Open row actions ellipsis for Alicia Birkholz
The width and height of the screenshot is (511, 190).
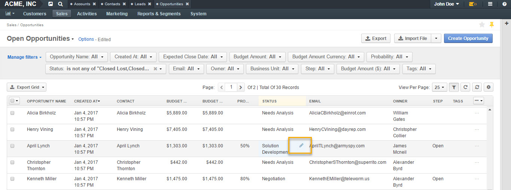[x=477, y=113]
